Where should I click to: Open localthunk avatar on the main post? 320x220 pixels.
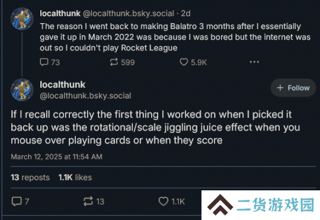coord(22,90)
